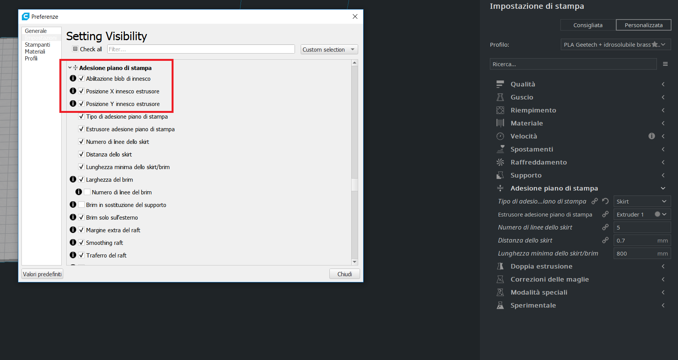The width and height of the screenshot is (678, 360).
Task: Focus the Ricerca search field
Action: [x=573, y=64]
